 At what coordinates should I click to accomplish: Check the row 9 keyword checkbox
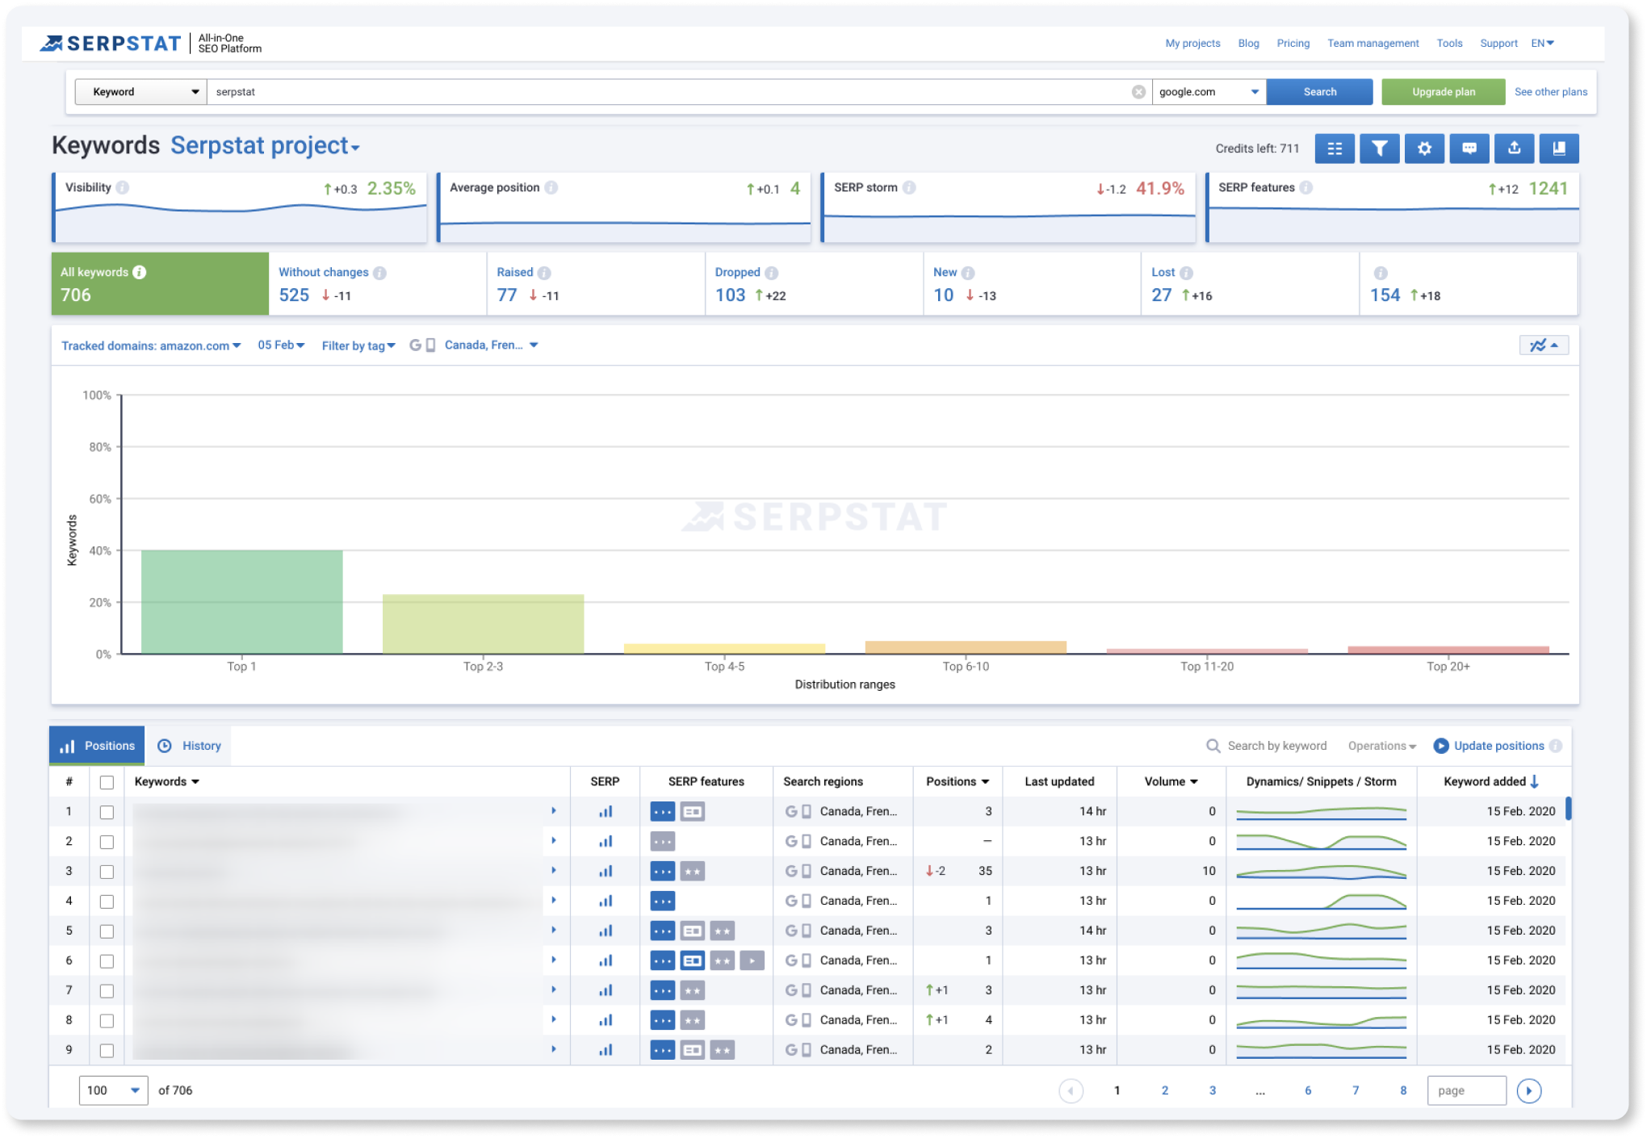click(107, 1051)
